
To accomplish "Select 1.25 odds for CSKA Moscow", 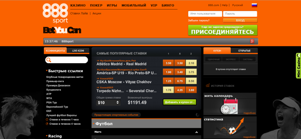I will [x=168, y=81].
